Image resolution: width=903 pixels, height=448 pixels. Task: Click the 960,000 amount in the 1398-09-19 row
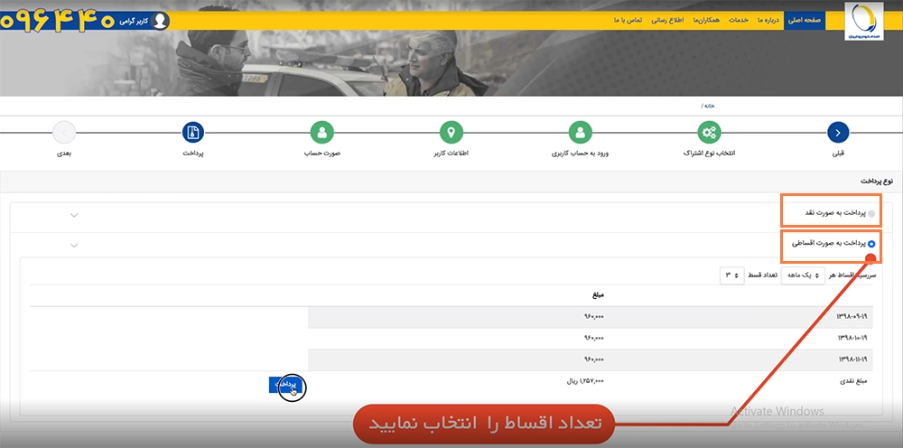pos(593,317)
